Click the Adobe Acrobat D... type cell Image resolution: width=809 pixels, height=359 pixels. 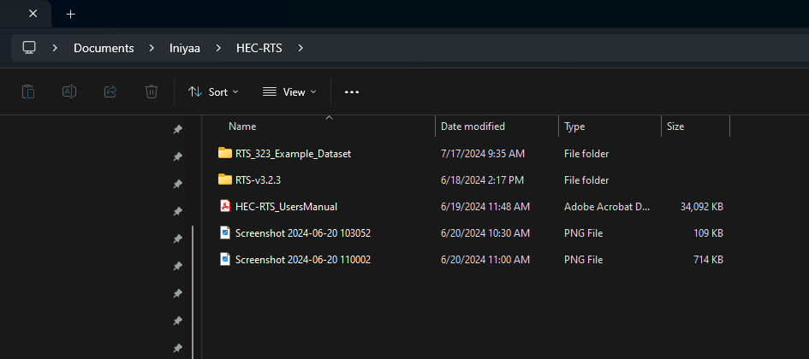(607, 207)
